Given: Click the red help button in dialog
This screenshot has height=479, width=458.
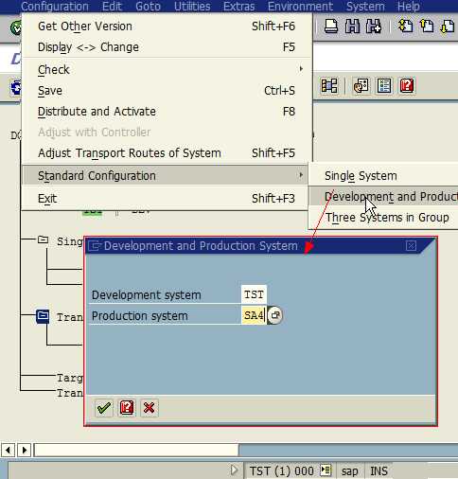Looking at the screenshot, I should [x=127, y=408].
